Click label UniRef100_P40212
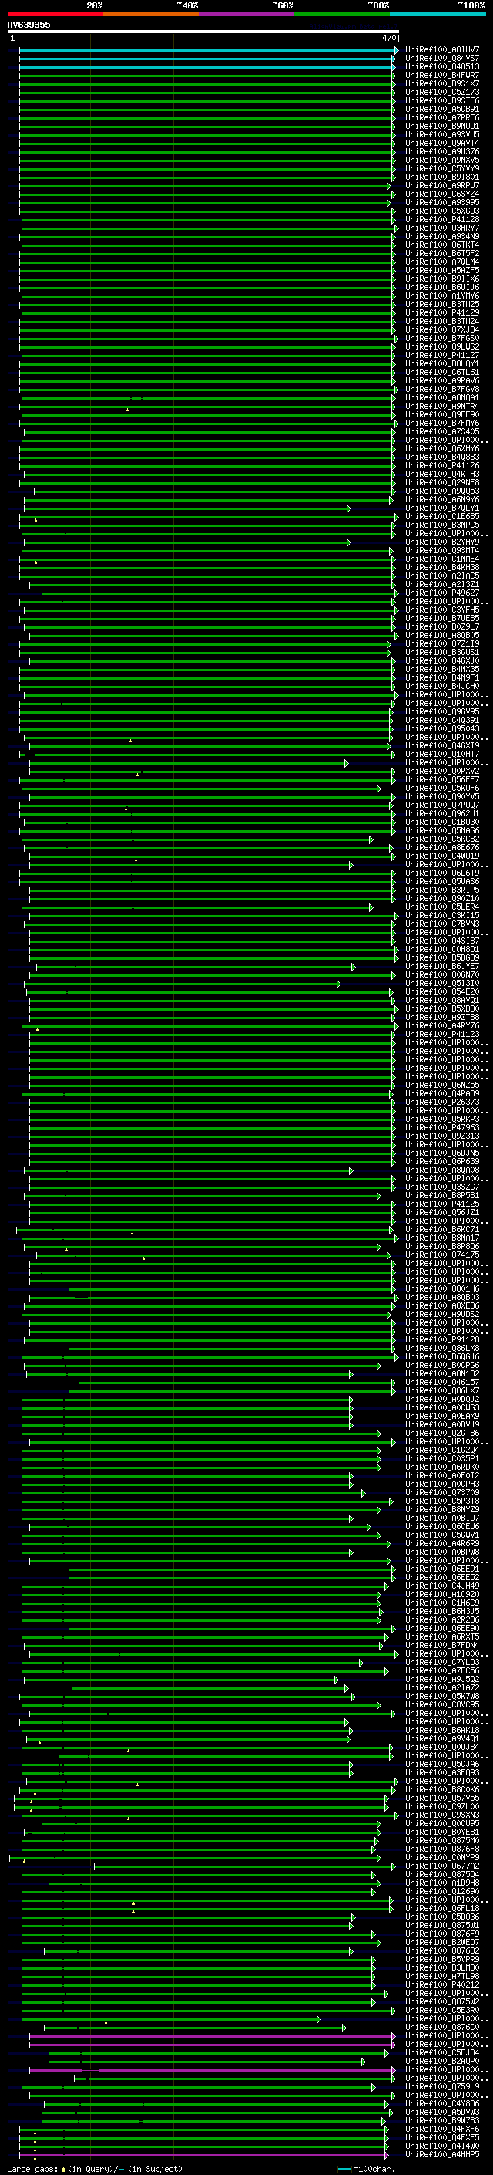The height and width of the screenshot is (2175, 493). click(x=441, y=1985)
